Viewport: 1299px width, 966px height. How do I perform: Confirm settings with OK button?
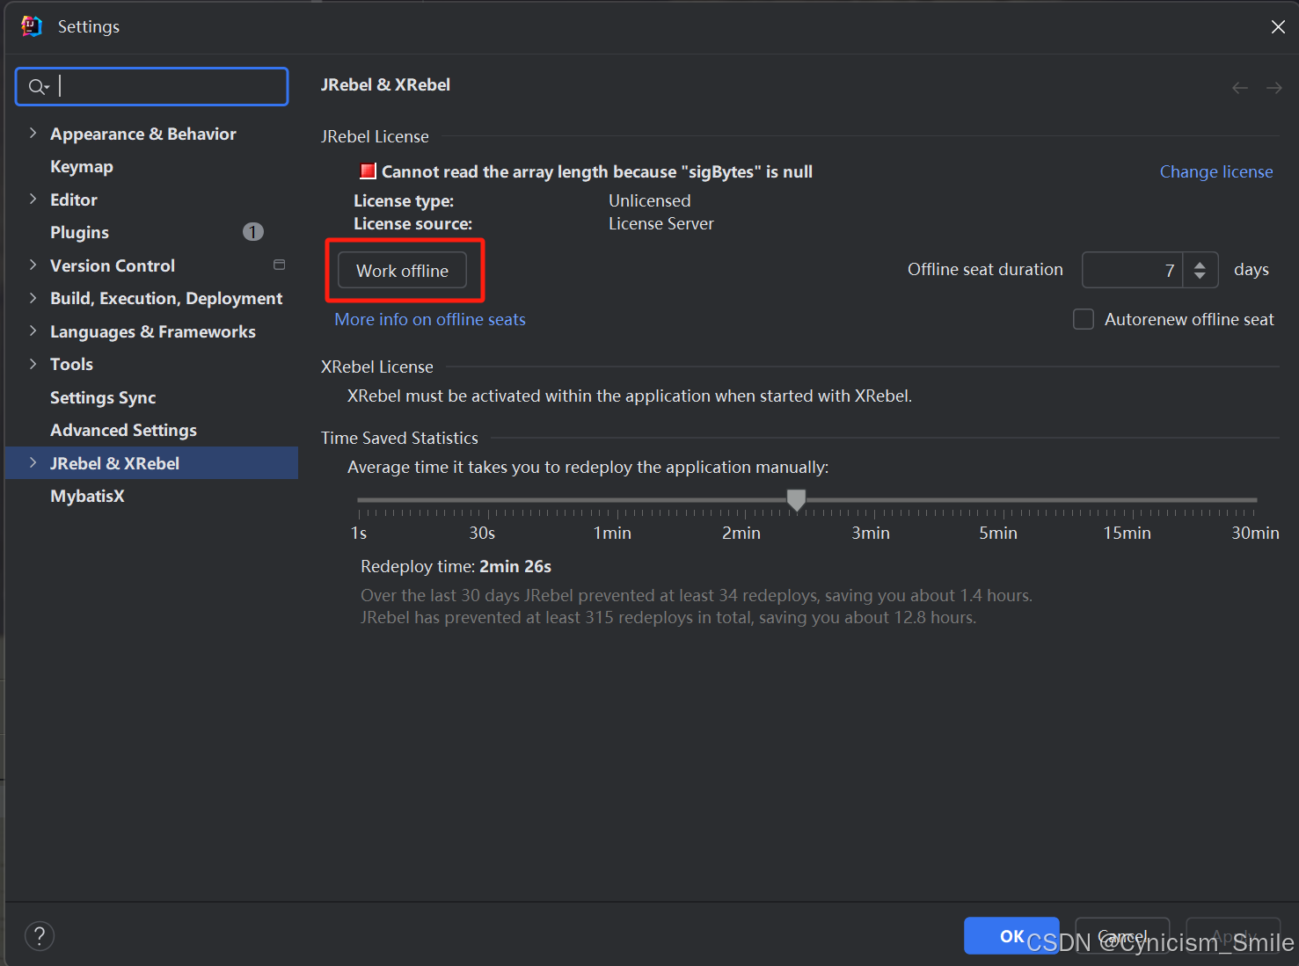point(1011,936)
